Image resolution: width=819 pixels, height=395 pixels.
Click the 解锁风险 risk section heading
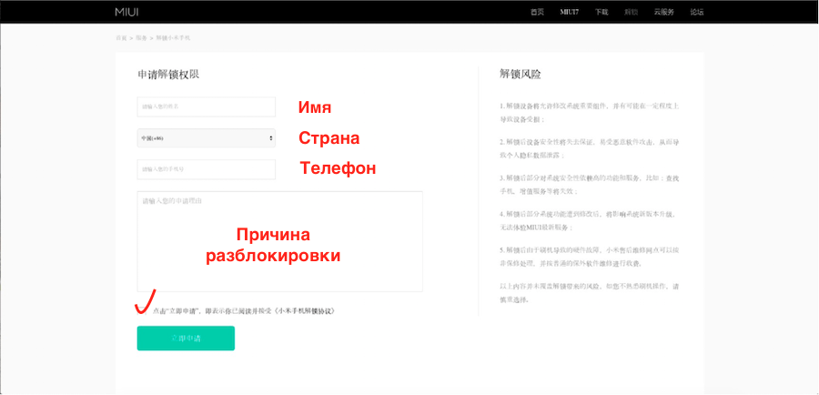pyautogui.click(x=521, y=75)
